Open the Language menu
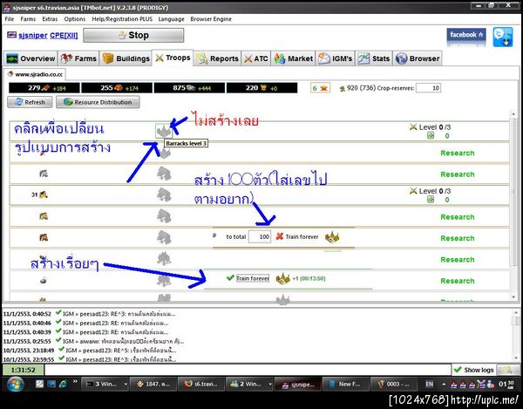The image size is (523, 409). click(171, 19)
